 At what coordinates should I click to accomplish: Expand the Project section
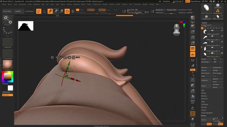[x=204, y=110]
